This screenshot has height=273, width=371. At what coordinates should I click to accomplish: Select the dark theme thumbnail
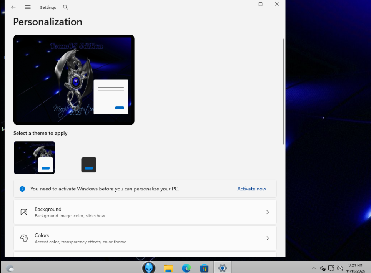[89, 165]
